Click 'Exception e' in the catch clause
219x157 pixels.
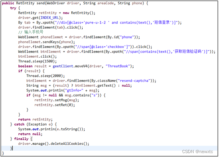(40, 124)
